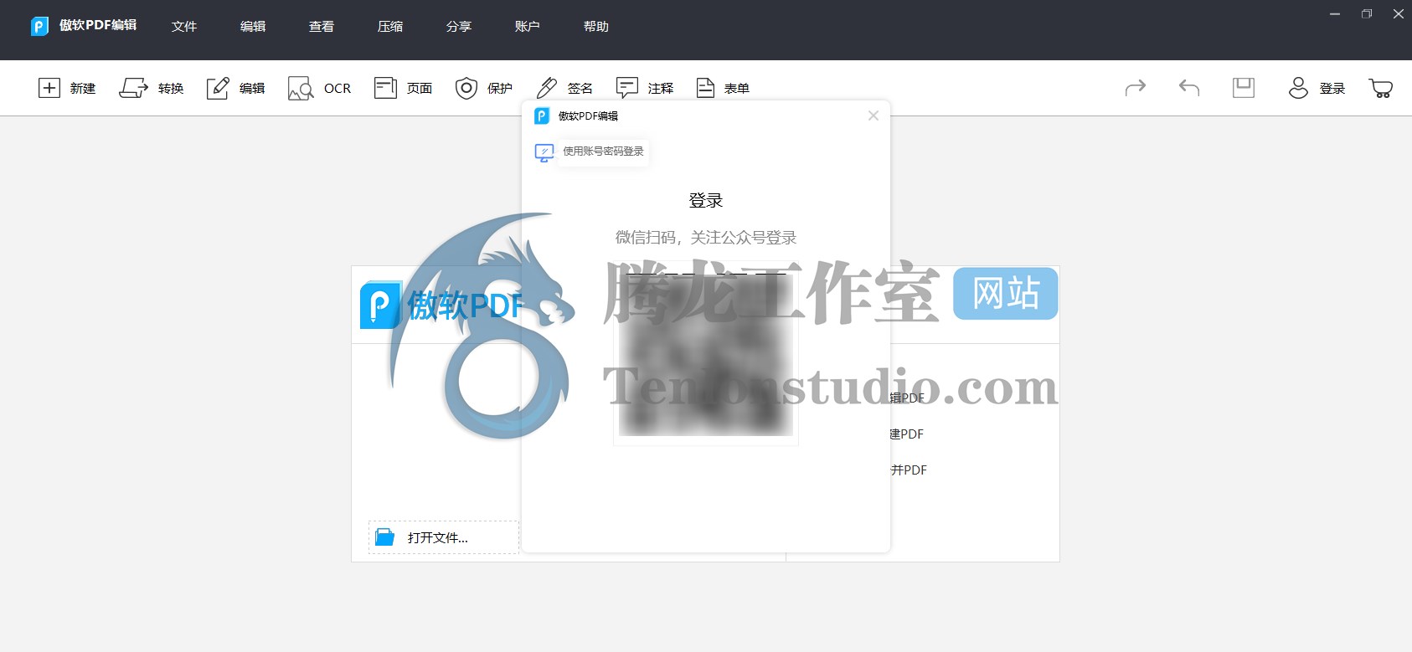Click the 保护 (Protect) shield icon
The image size is (1412, 652).
[x=466, y=88]
